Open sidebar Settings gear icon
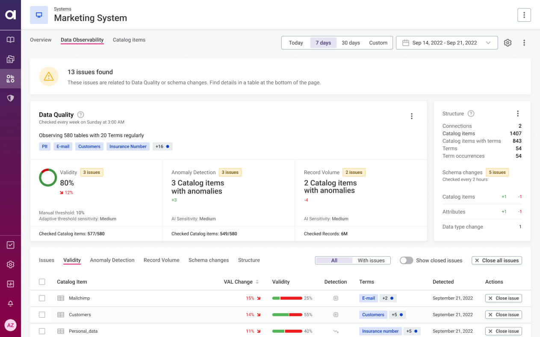 [x=10, y=264]
